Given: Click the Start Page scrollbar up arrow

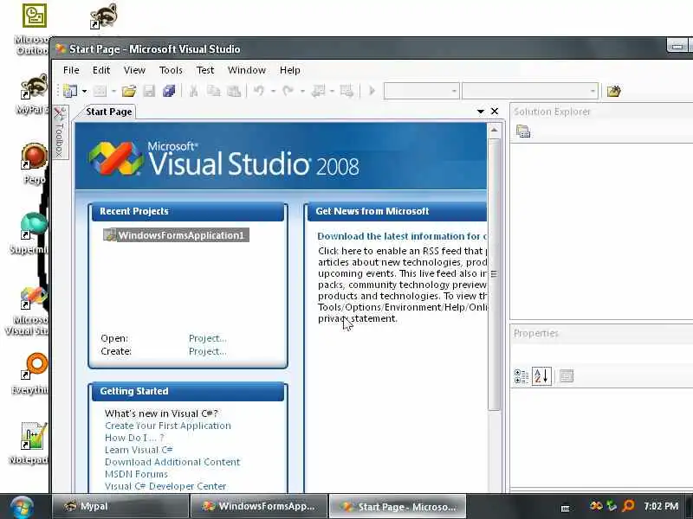Looking at the screenshot, I should coord(494,131).
